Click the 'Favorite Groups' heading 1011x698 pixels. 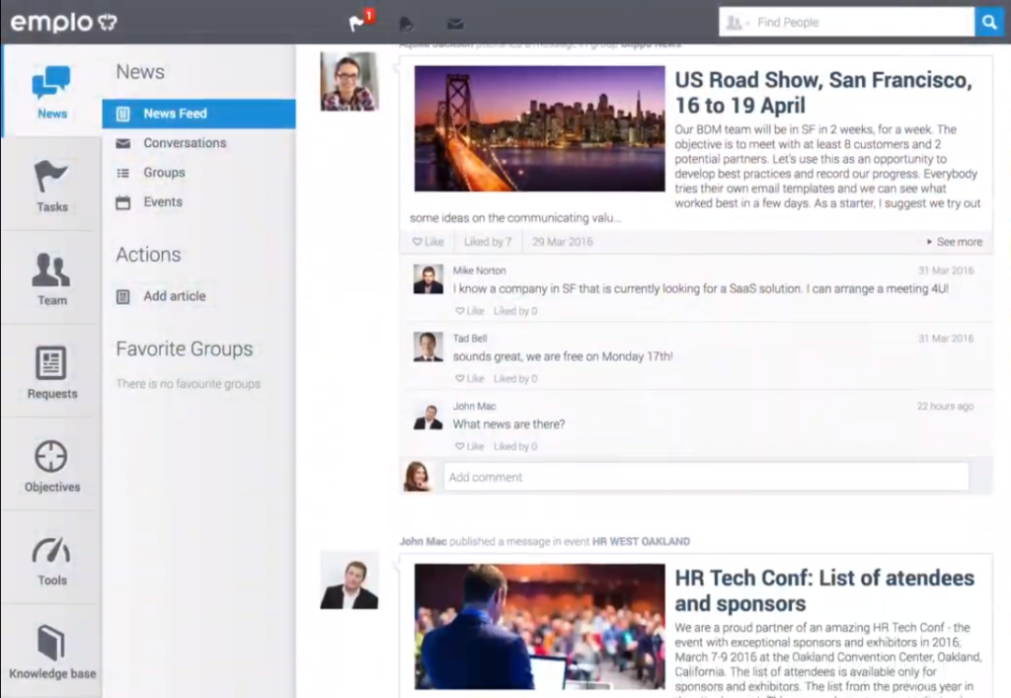[185, 349]
